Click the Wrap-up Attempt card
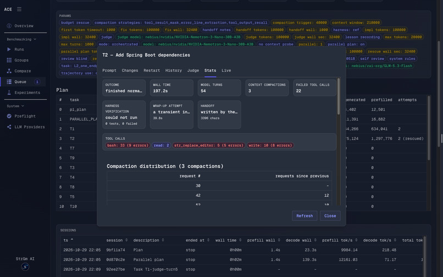Screen dimensions: 443x277 (x=171, y=114)
